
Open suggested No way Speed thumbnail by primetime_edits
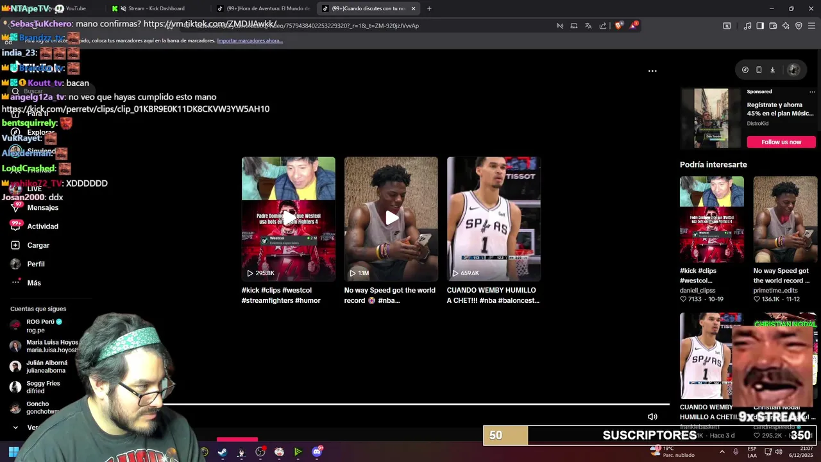pyautogui.click(x=785, y=219)
